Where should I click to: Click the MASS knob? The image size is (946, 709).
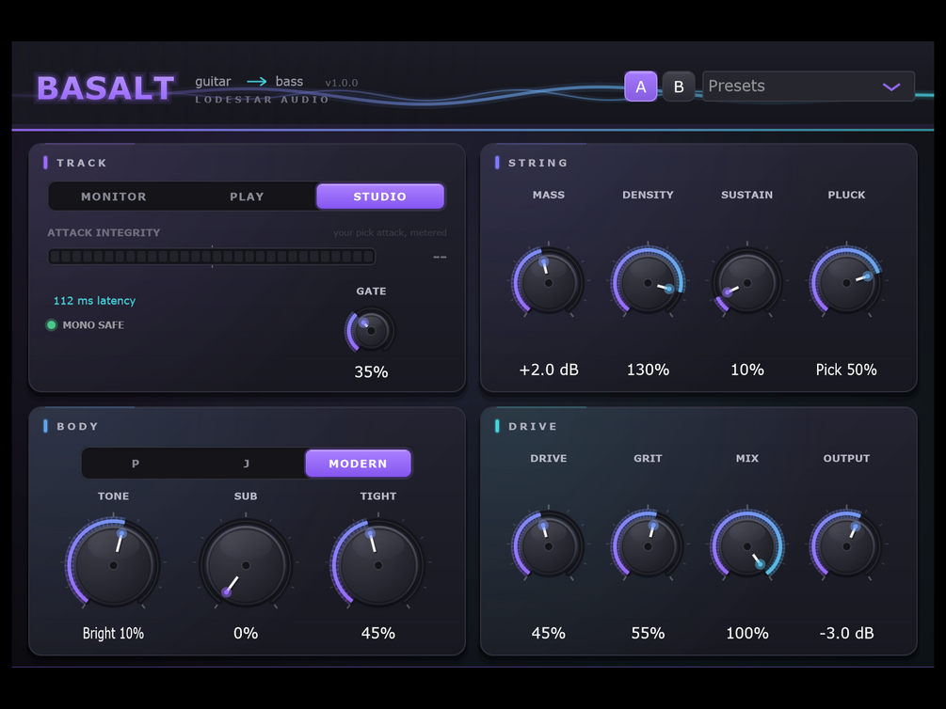tap(548, 282)
